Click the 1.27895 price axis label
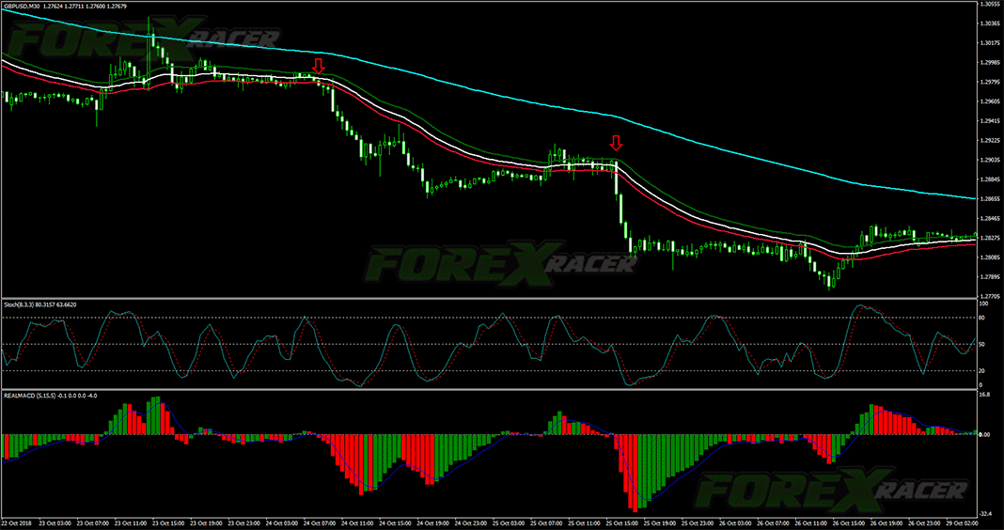Viewport: 1004px width, 530px height. tap(990, 276)
